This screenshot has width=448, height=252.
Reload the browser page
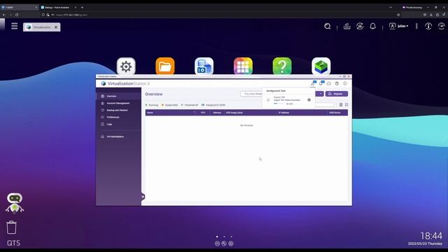click(17, 15)
